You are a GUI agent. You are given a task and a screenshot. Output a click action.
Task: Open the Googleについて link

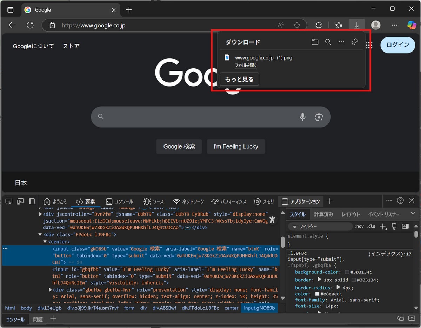point(34,46)
